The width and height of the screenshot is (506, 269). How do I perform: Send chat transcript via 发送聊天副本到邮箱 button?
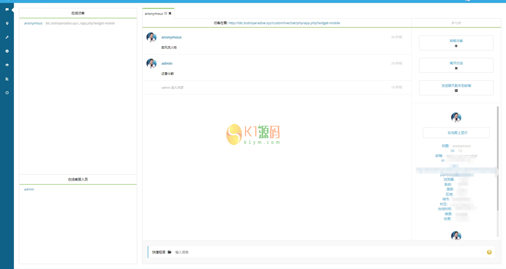click(x=456, y=88)
